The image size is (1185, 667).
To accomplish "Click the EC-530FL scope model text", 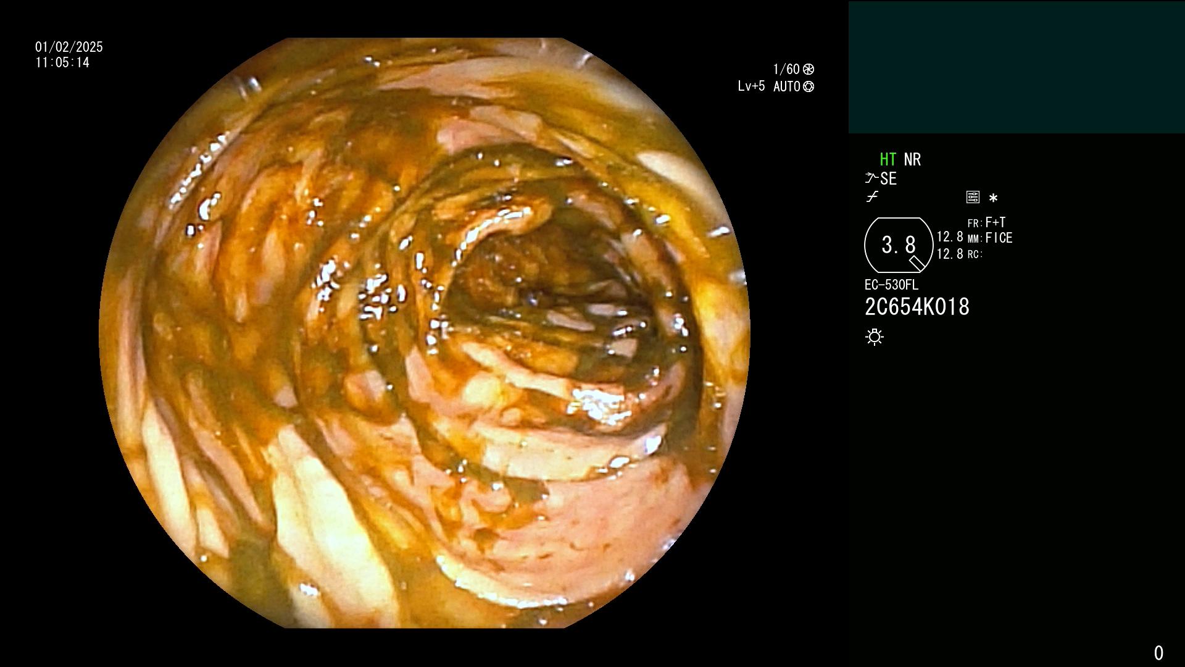I will coord(891,285).
